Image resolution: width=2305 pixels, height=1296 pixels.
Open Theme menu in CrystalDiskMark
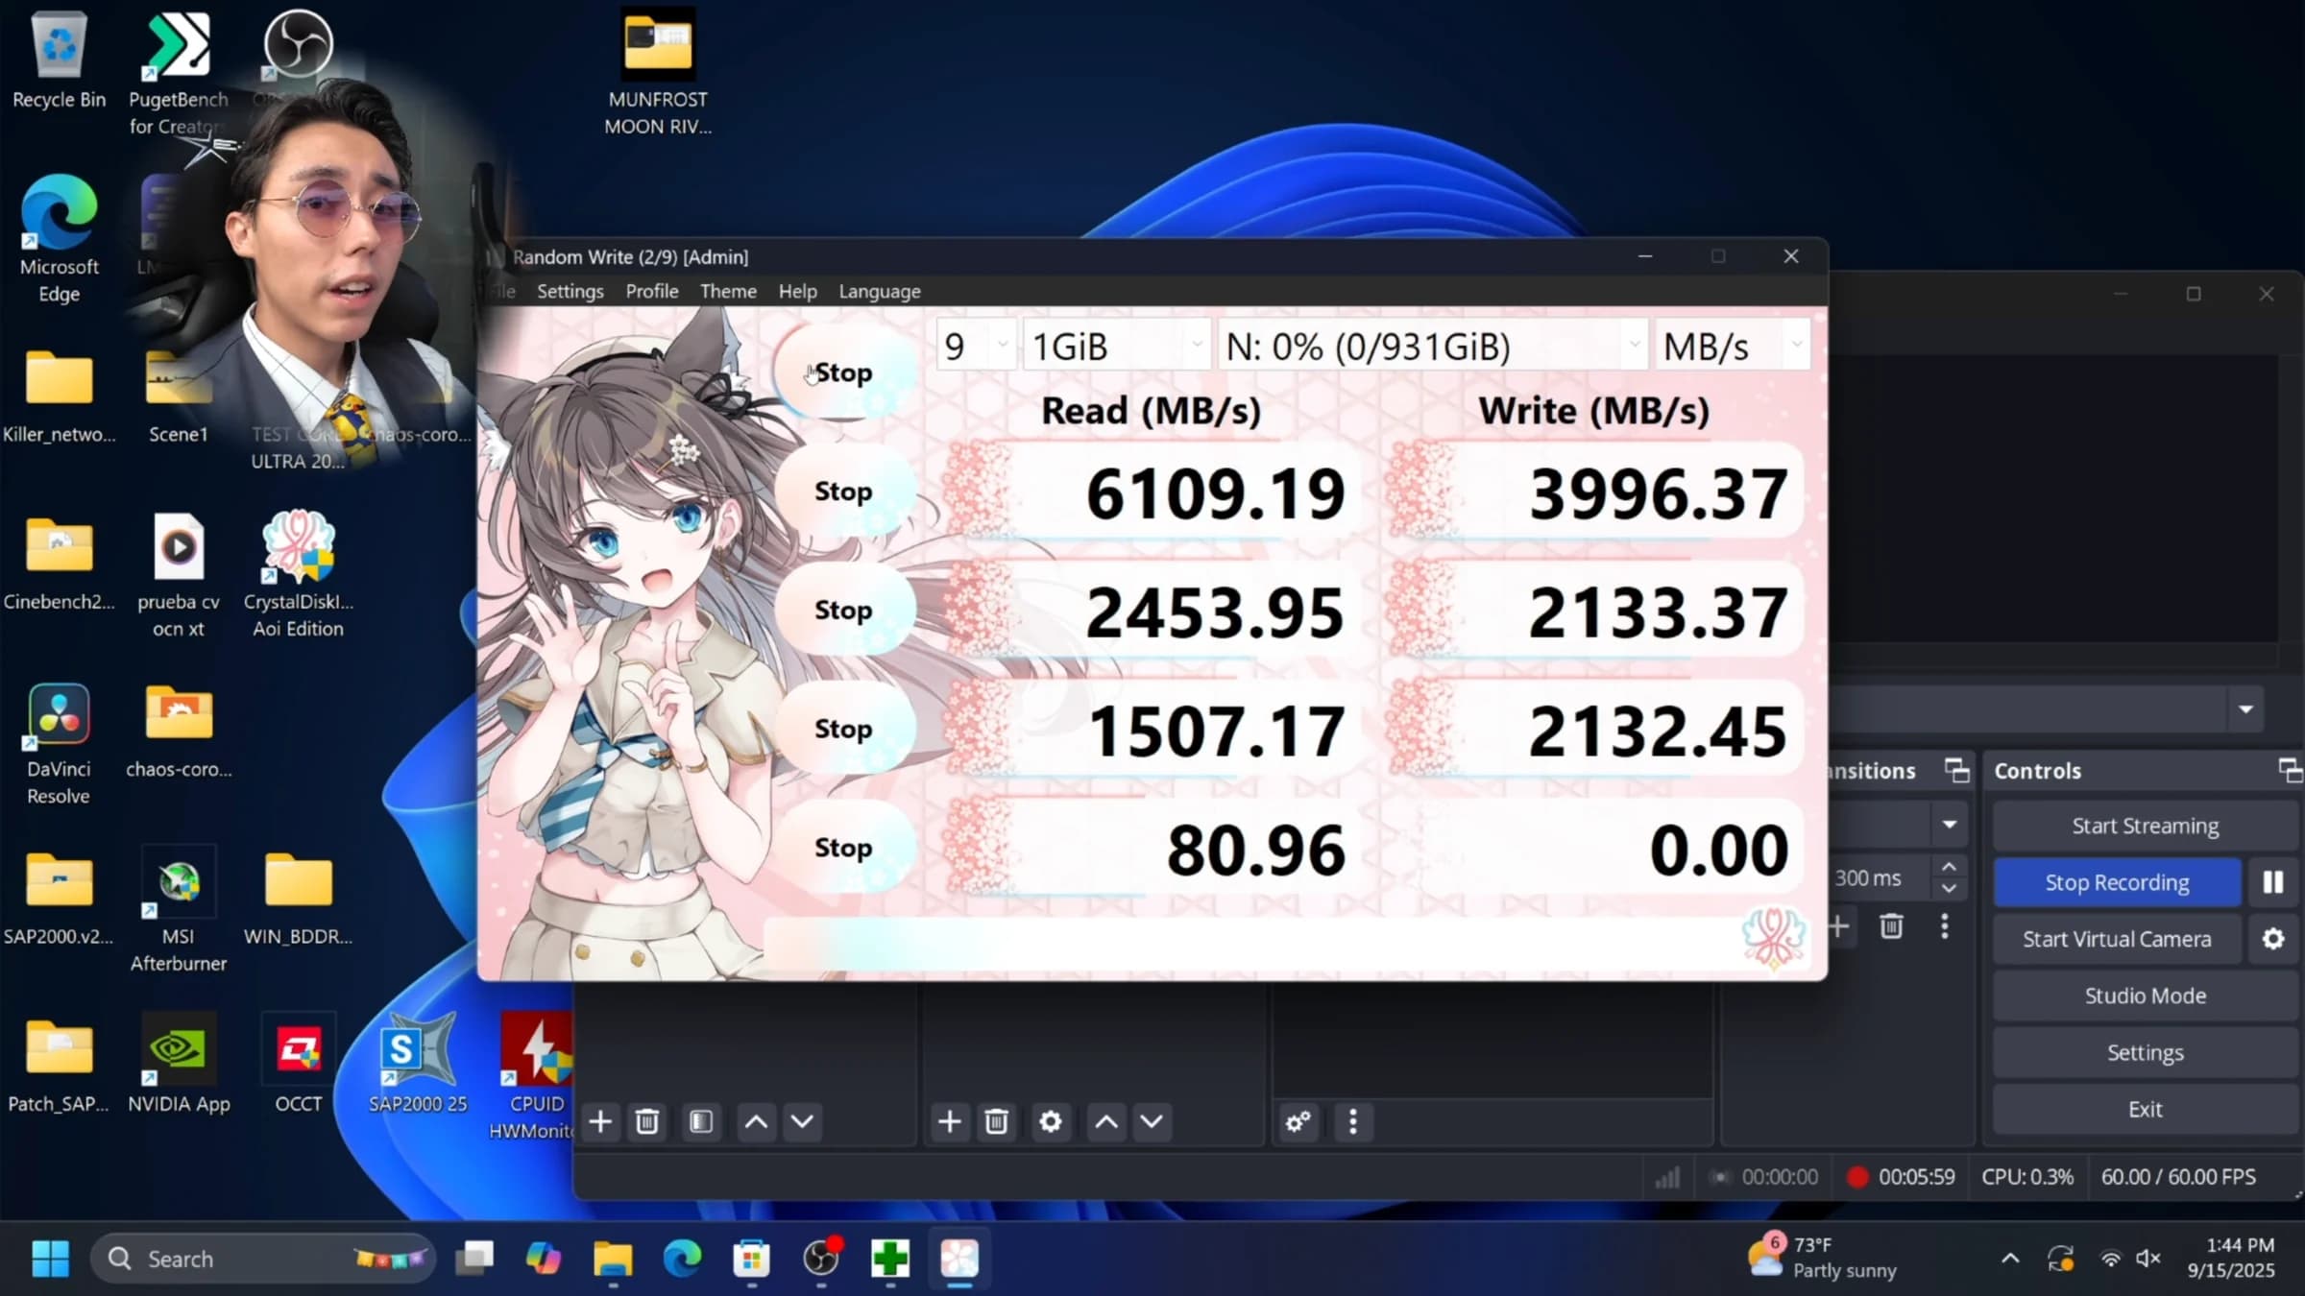tap(728, 291)
